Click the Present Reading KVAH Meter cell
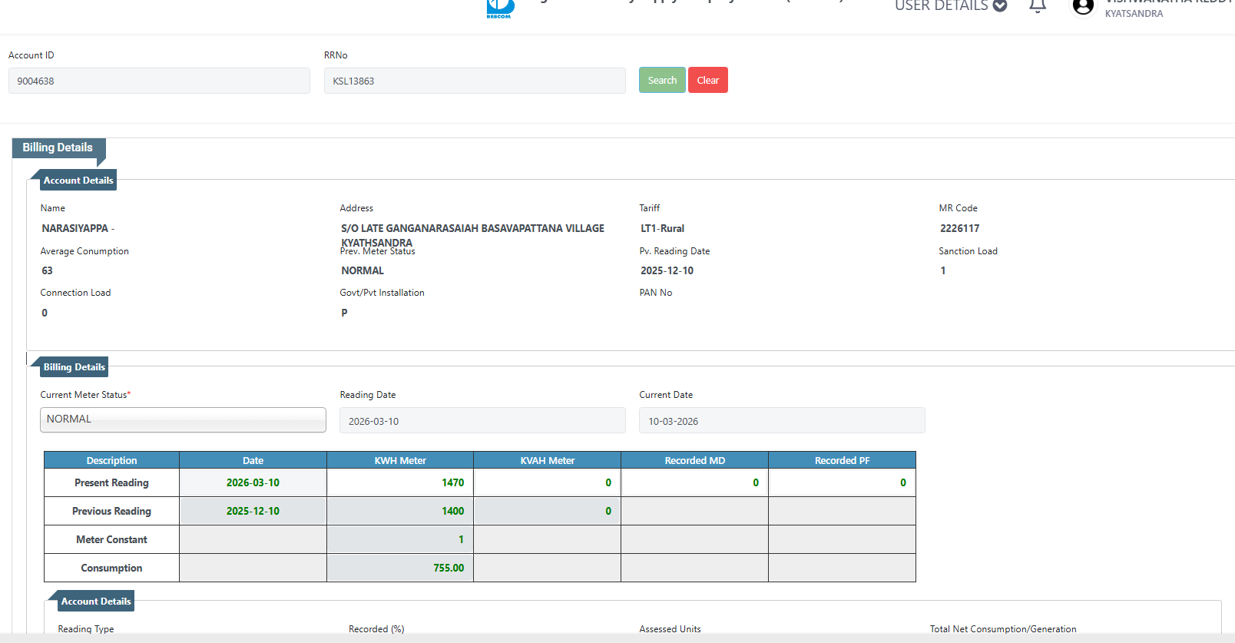This screenshot has width=1235, height=643. pyautogui.click(x=548, y=482)
